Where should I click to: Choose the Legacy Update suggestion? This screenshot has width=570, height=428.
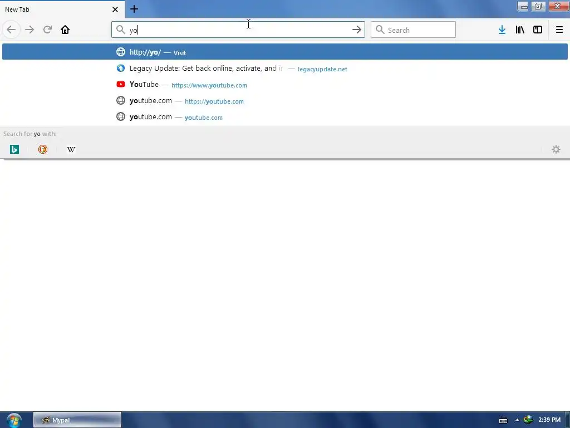285,68
